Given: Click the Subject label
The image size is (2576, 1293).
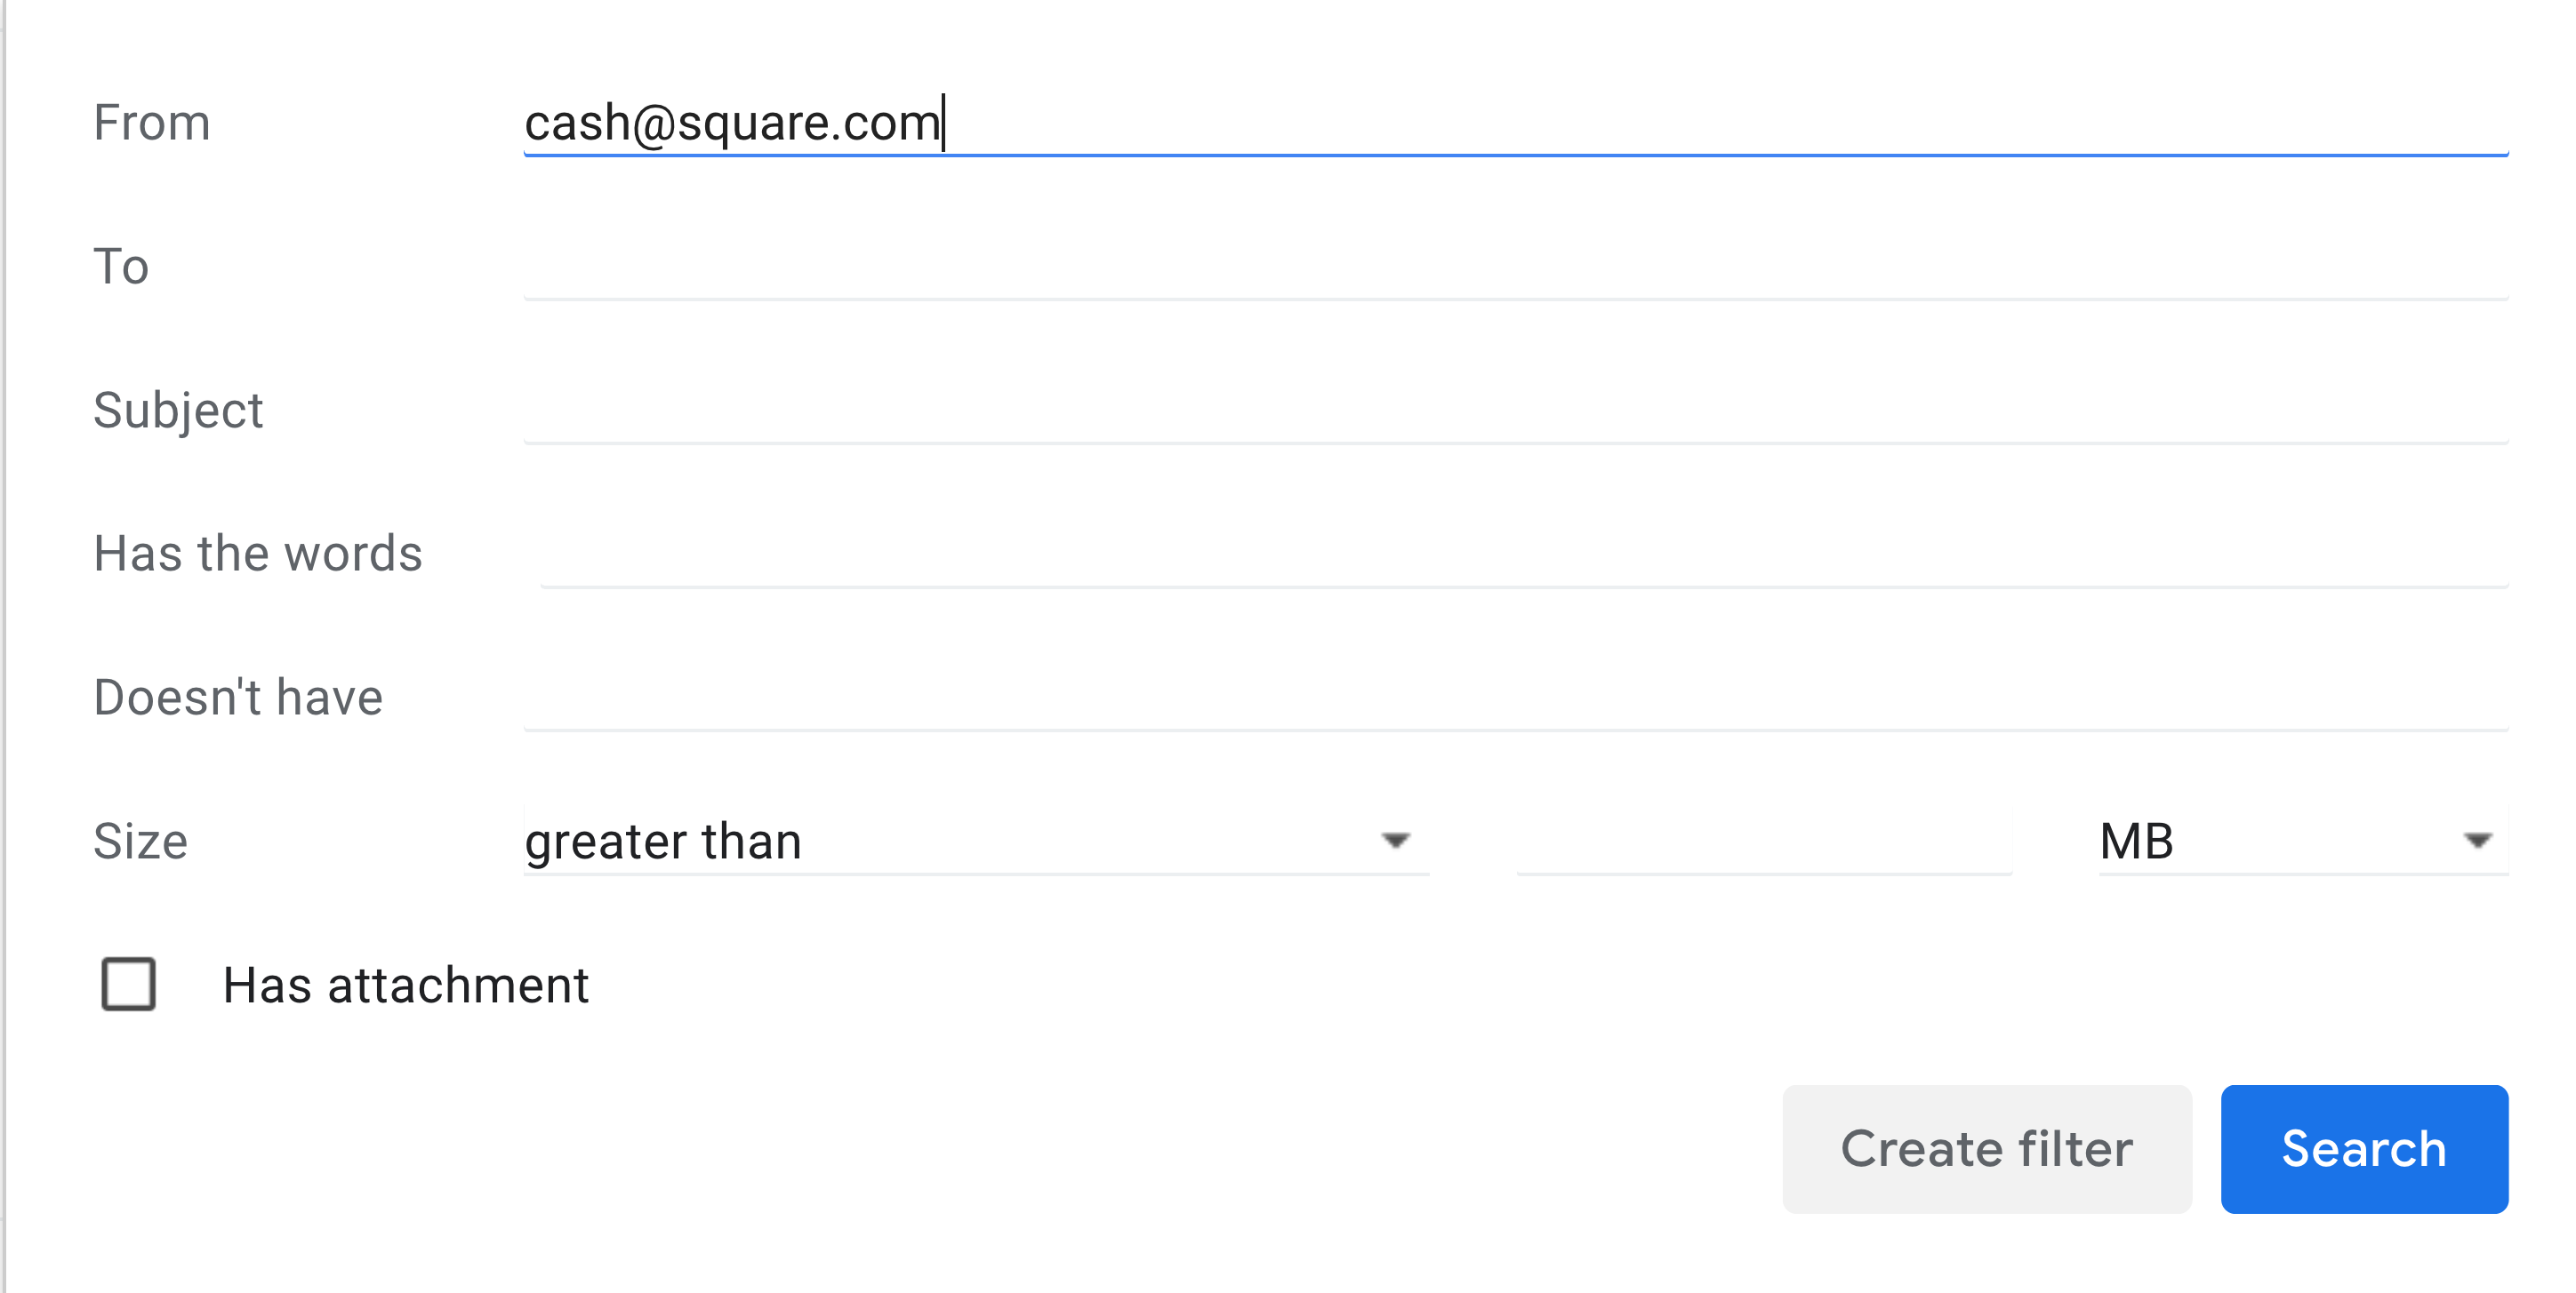Looking at the screenshot, I should point(178,411).
